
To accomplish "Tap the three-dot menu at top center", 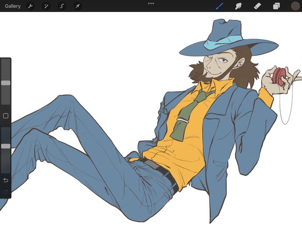I will pos(151,4).
